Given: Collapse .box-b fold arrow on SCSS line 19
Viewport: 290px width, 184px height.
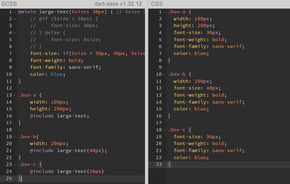Looking at the screenshot, I should pyautogui.click(x=14, y=137).
